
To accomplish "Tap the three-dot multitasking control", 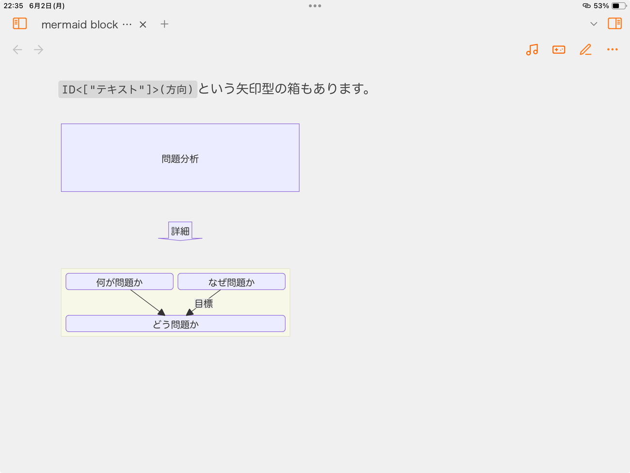I will [315, 6].
